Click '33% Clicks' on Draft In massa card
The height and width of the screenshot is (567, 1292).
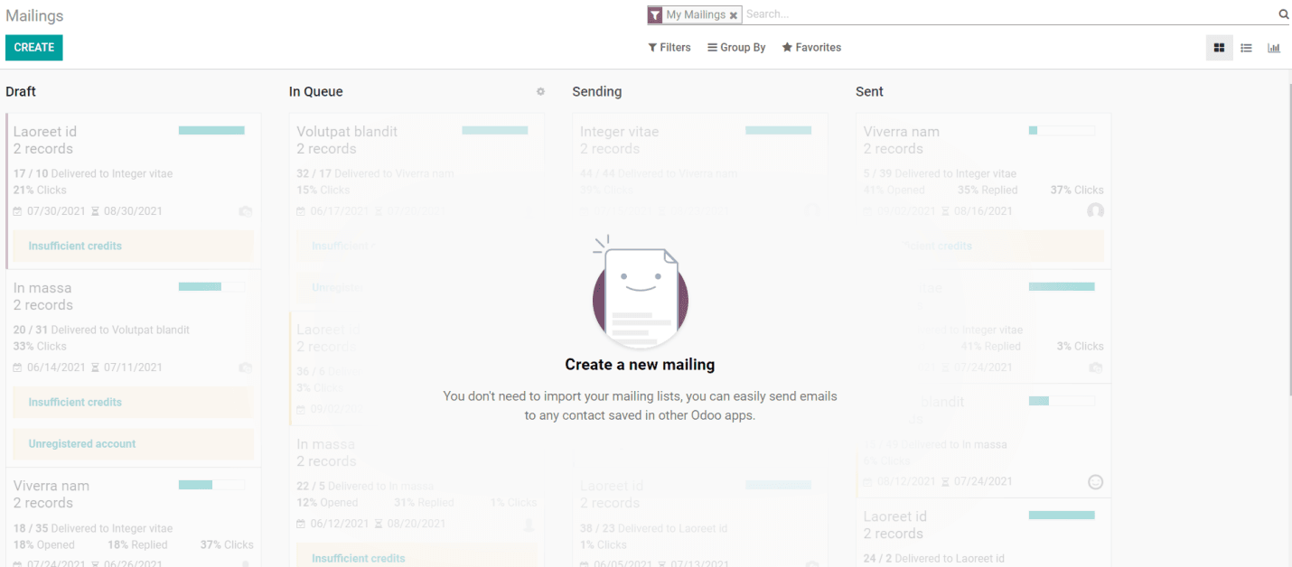pos(41,346)
